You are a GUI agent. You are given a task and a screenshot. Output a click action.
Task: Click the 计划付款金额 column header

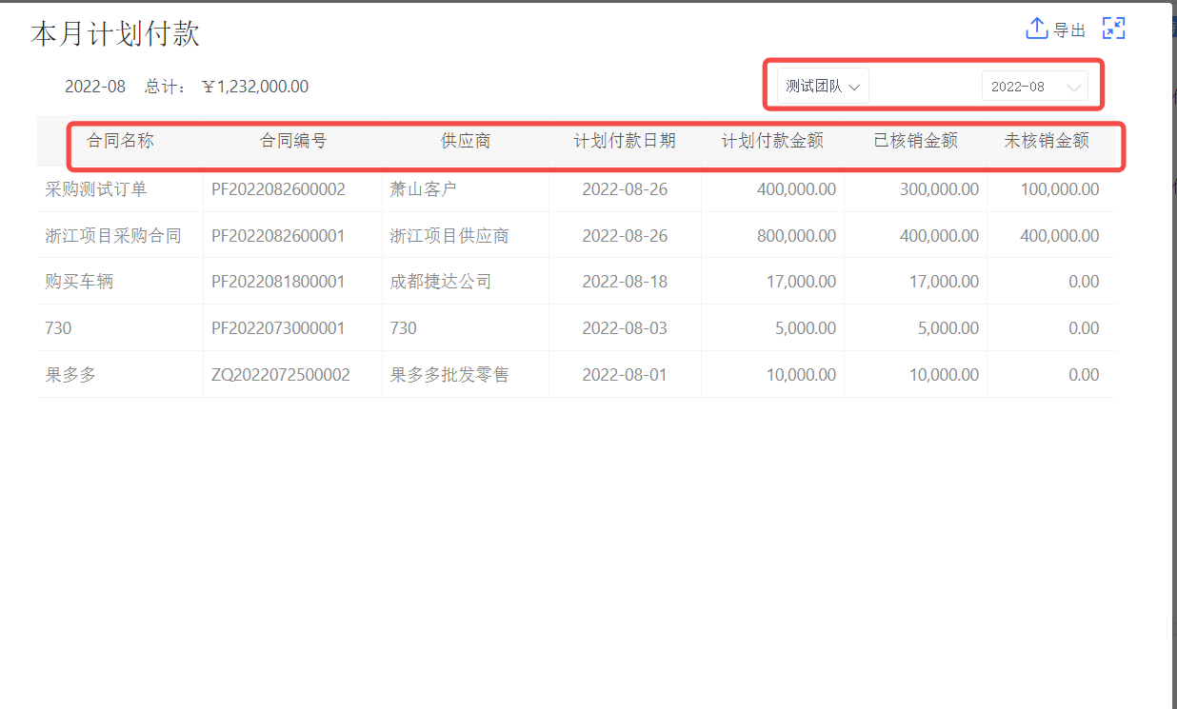pos(772,141)
